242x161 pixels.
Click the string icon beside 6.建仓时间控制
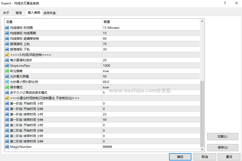click(7, 98)
